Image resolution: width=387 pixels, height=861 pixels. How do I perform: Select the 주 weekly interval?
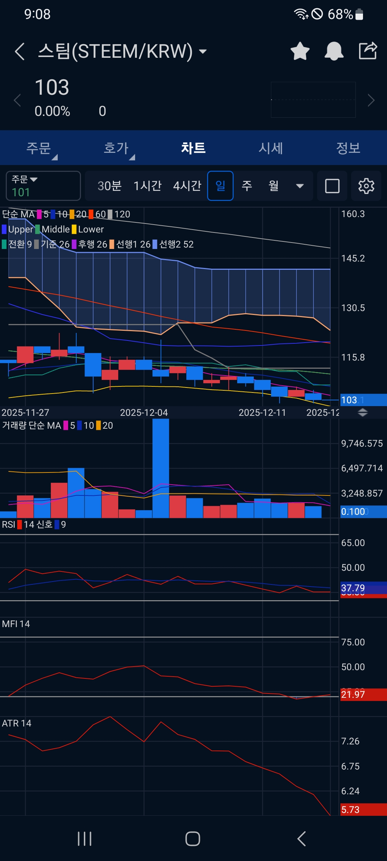247,186
